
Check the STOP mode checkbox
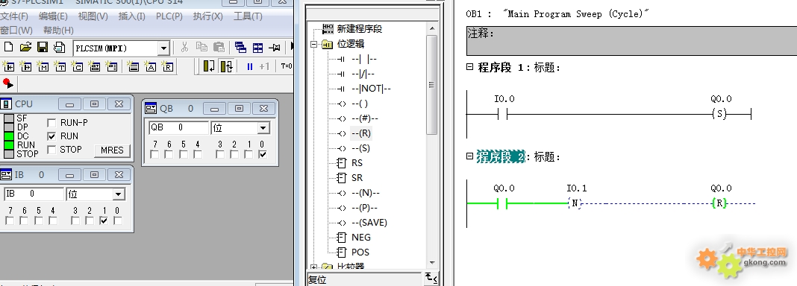51,150
